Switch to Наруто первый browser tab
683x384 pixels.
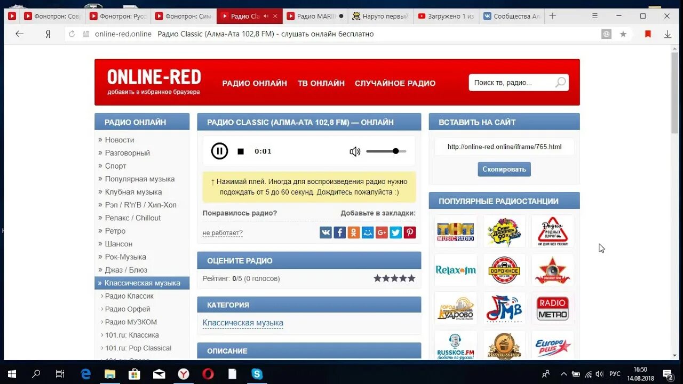tap(381, 16)
